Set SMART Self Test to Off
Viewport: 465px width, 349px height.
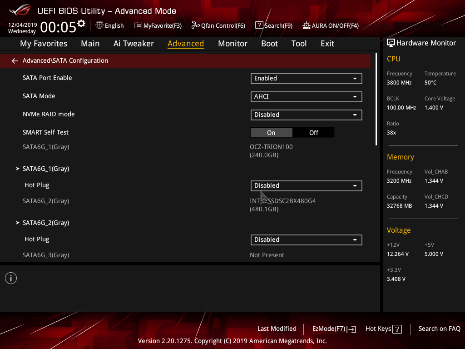(313, 133)
